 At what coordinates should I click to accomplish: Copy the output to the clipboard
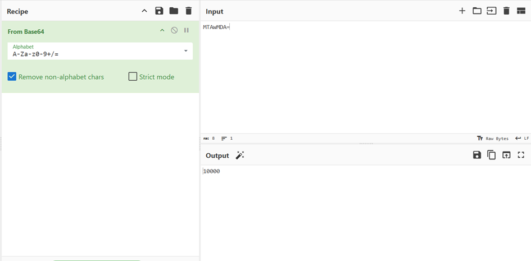[x=492, y=155]
